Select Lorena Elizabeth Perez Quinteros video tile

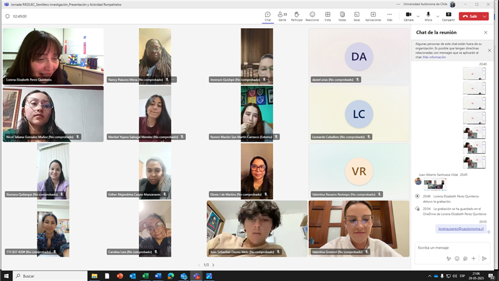(53, 56)
